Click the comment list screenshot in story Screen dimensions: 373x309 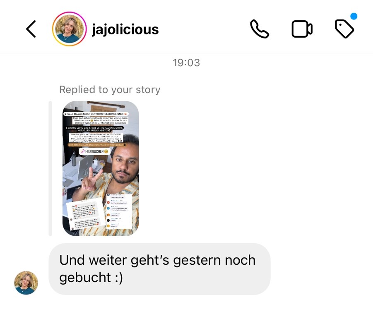click(x=119, y=211)
